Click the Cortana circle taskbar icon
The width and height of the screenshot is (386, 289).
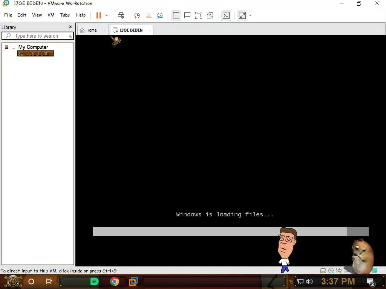pyautogui.click(x=31, y=281)
